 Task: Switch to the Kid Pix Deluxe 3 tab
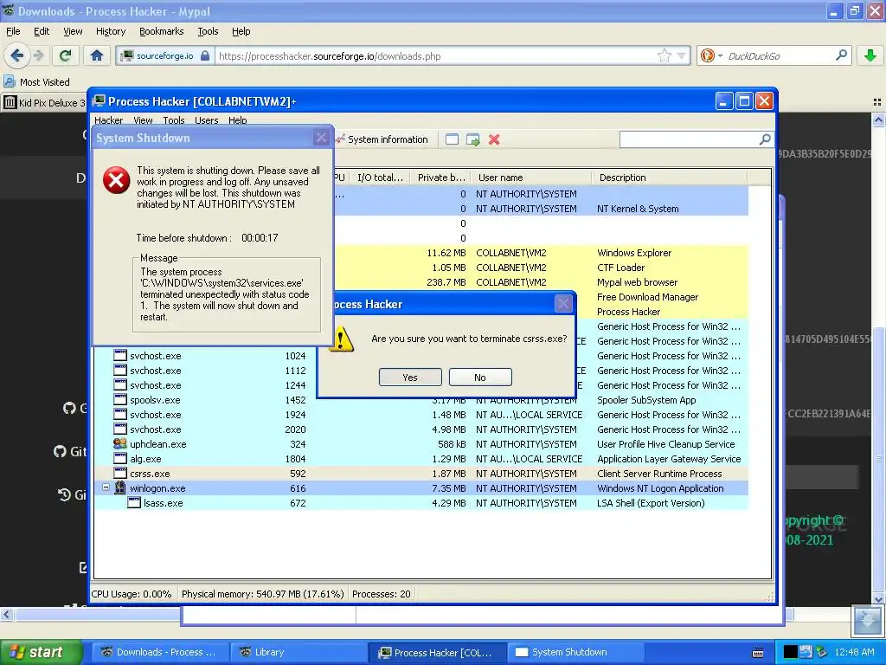pos(45,102)
